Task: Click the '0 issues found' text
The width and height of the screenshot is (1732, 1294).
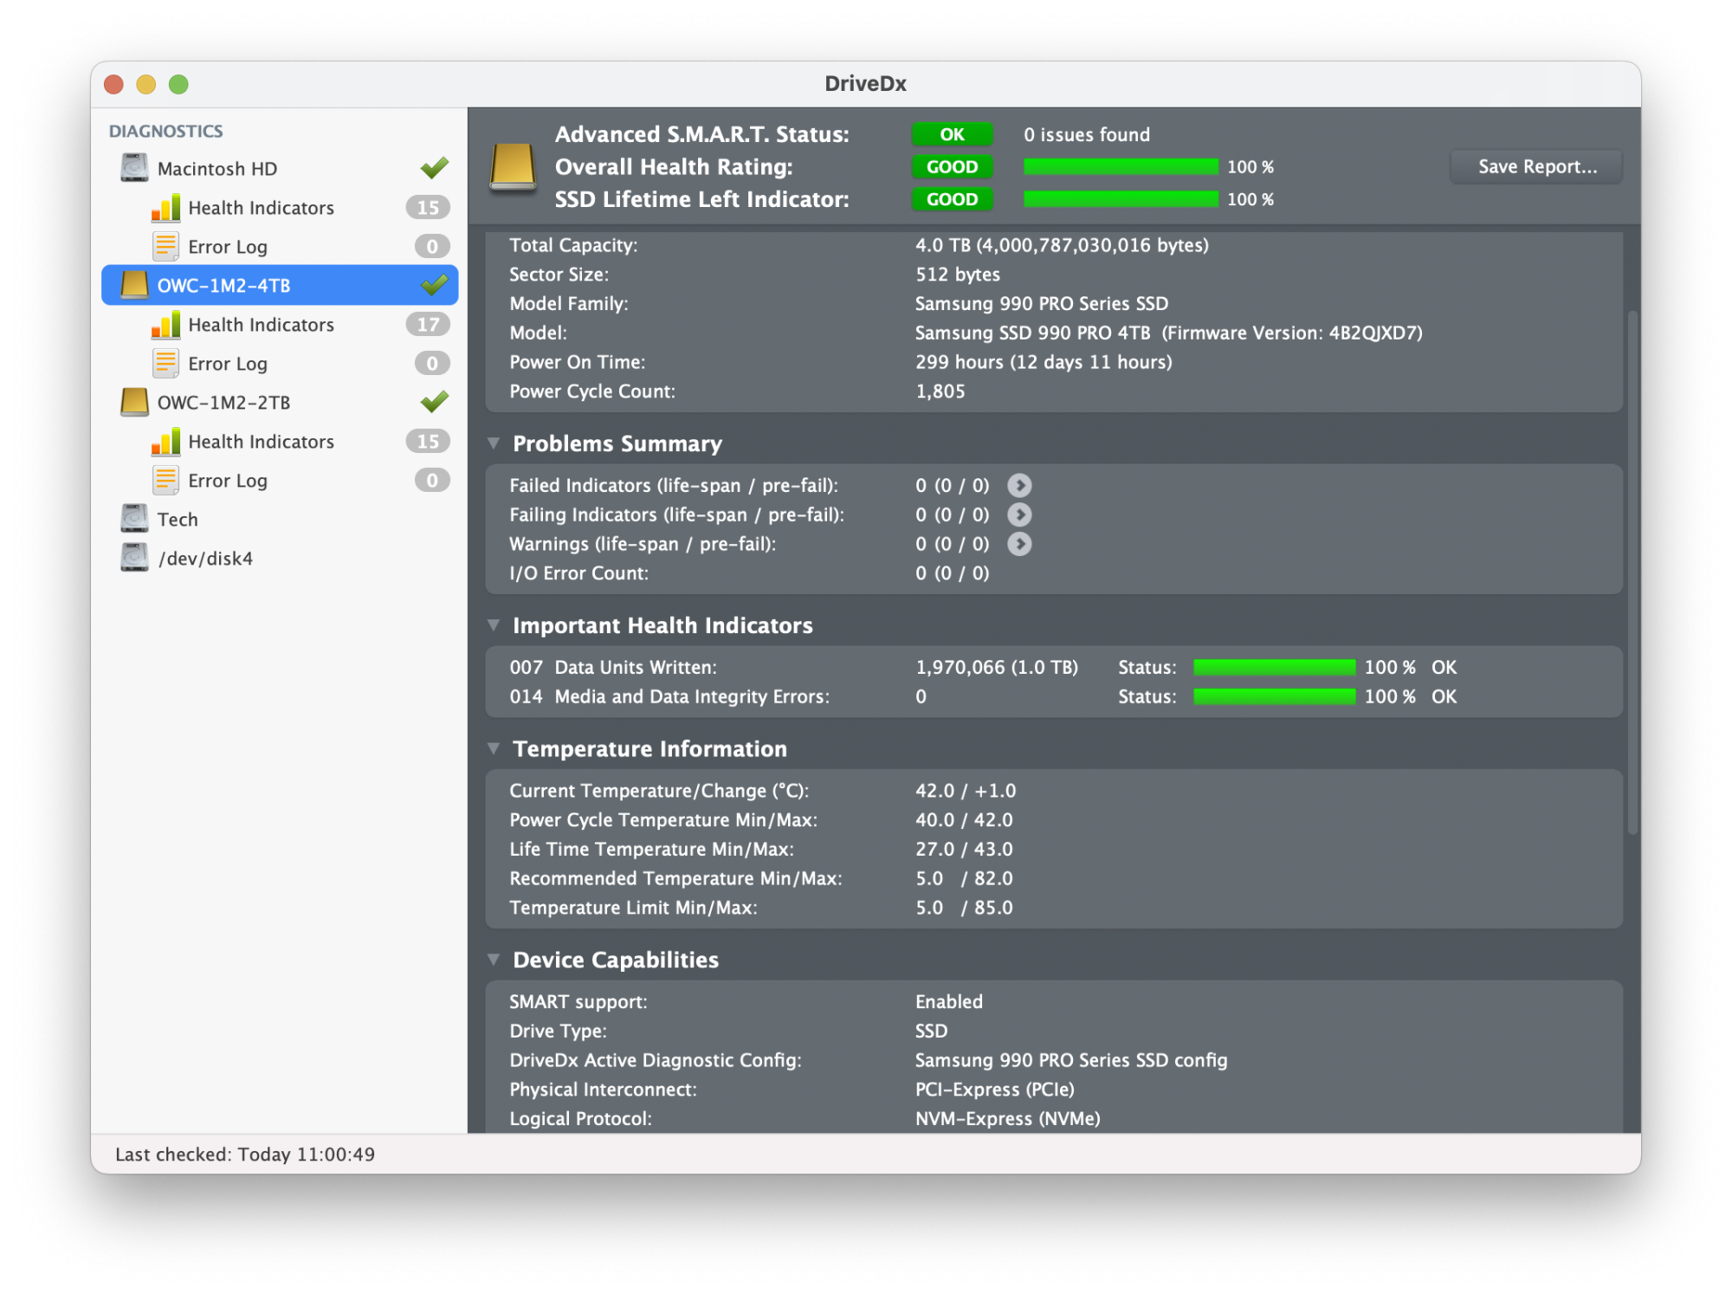Action: 1087,134
